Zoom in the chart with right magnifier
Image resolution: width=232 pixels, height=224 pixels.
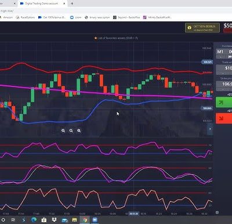click(x=79, y=131)
